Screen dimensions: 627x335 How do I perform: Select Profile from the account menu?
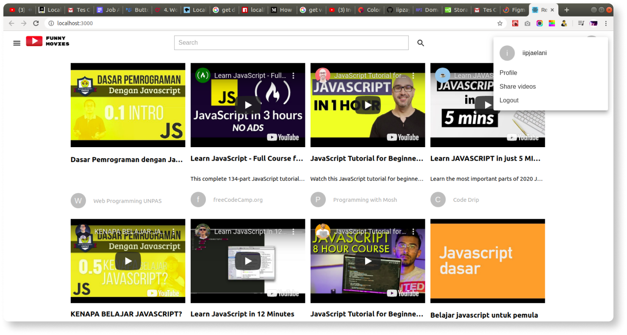click(508, 73)
